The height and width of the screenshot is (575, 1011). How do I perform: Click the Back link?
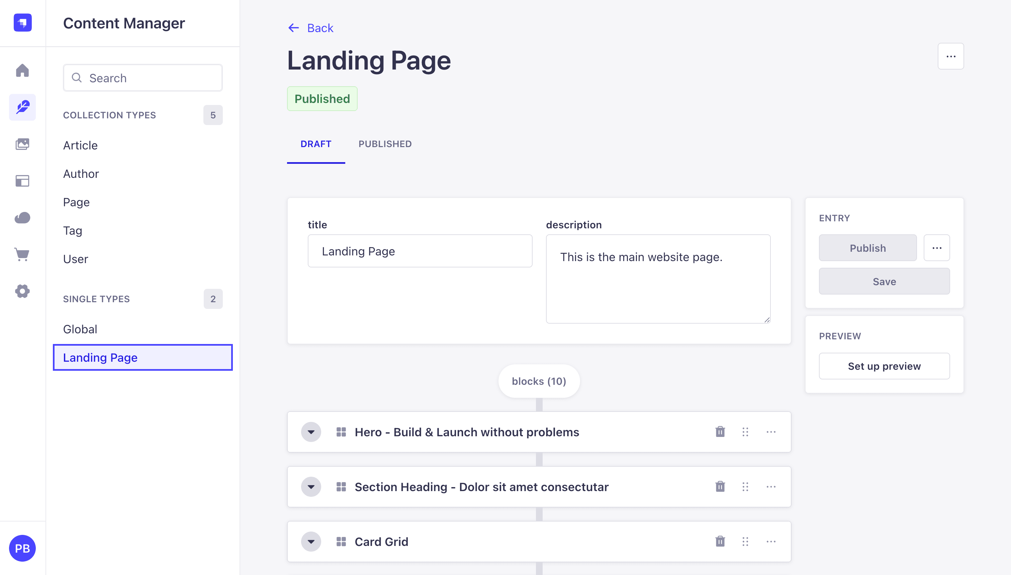(x=320, y=28)
